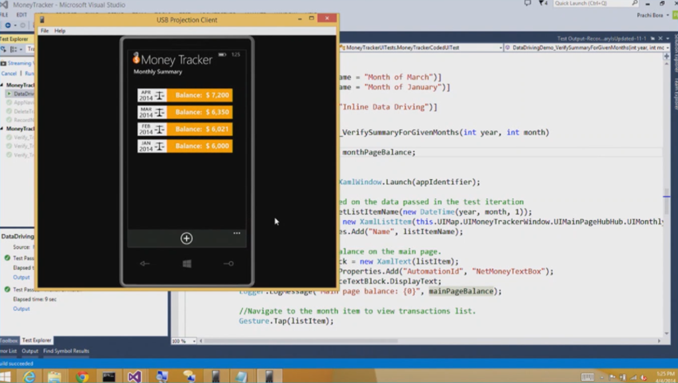
Task: Close the Test Output preview tab
Action: tap(660, 38)
